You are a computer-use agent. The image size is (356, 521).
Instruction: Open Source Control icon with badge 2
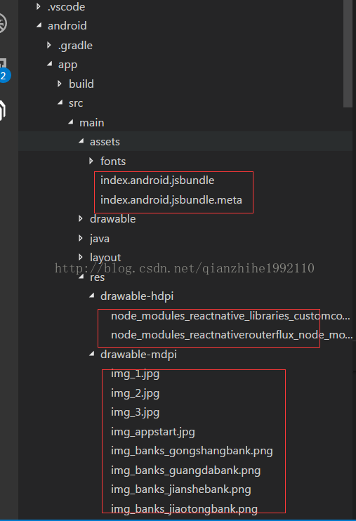(x=4, y=70)
